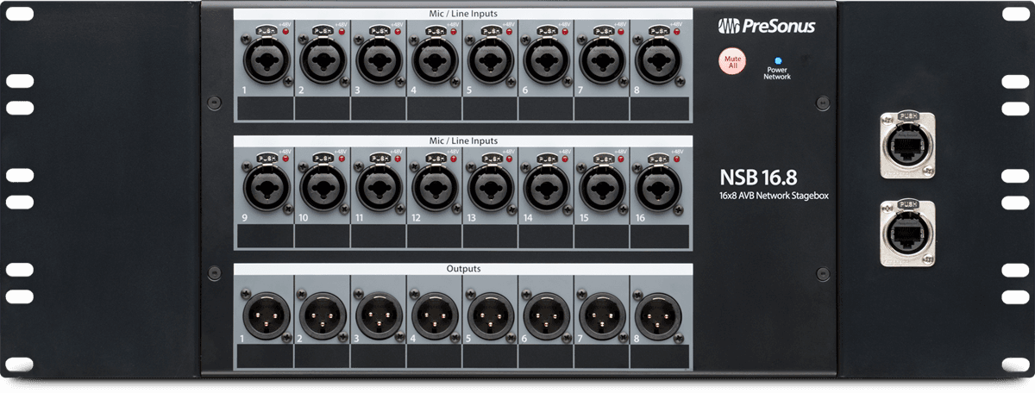Choose the combo jack for input 4

click(433, 62)
